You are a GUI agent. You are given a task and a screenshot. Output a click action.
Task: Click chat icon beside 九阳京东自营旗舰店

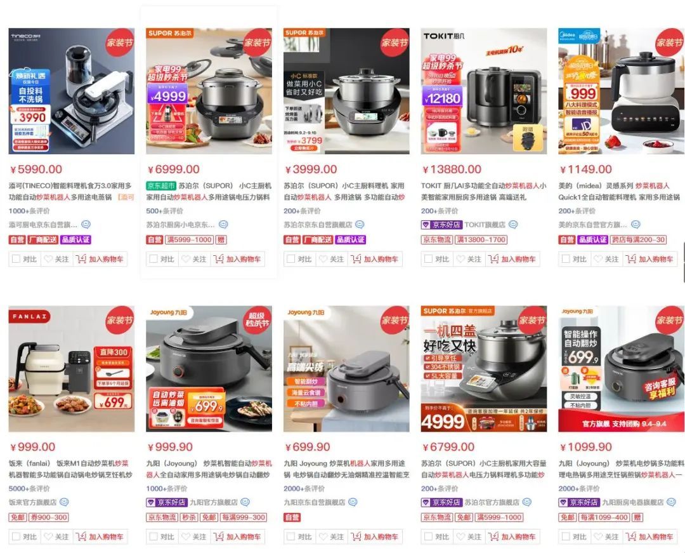click(353, 502)
